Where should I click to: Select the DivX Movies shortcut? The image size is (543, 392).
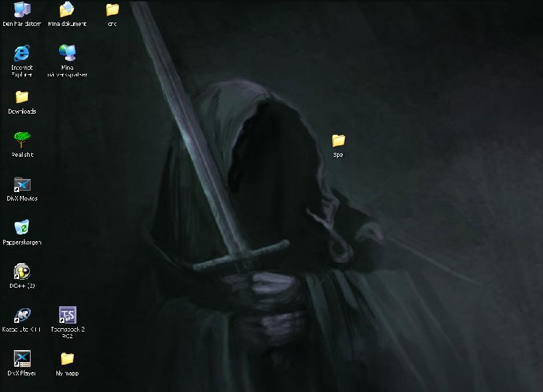22,184
